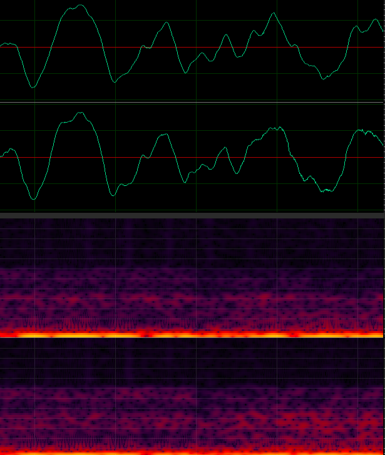Click the gray separator bar above the spectrogram
This screenshot has height=455, width=385.
(192, 215)
